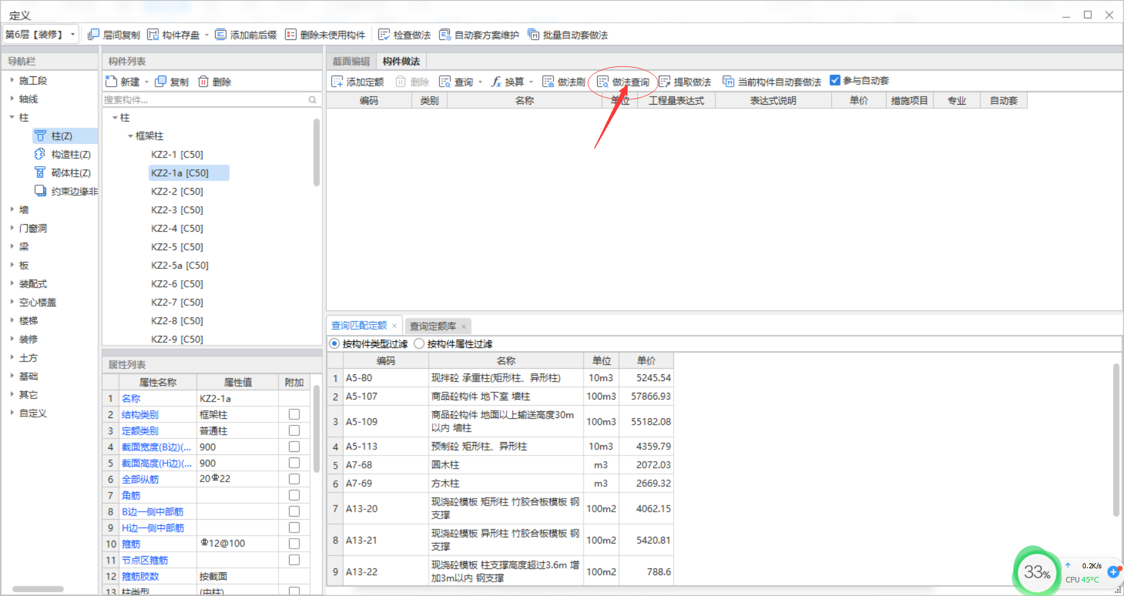Select component KZ2-3 [C50]
Screen dimensions: 1124x596
(177, 209)
